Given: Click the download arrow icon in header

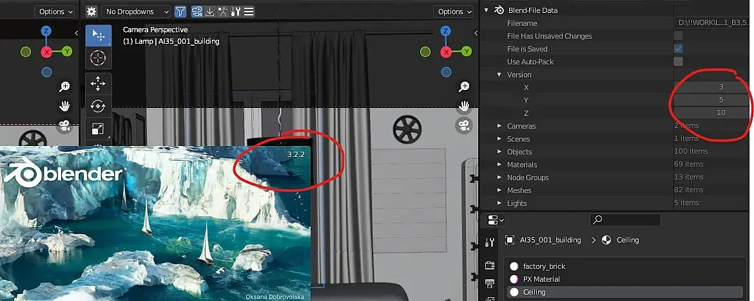Looking at the screenshot, I should (x=209, y=12).
